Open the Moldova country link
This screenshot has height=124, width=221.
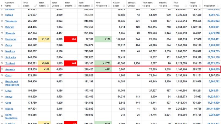pyautogui.click(x=10, y=51)
